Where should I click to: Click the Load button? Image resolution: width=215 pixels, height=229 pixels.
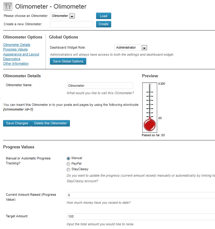point(103,16)
